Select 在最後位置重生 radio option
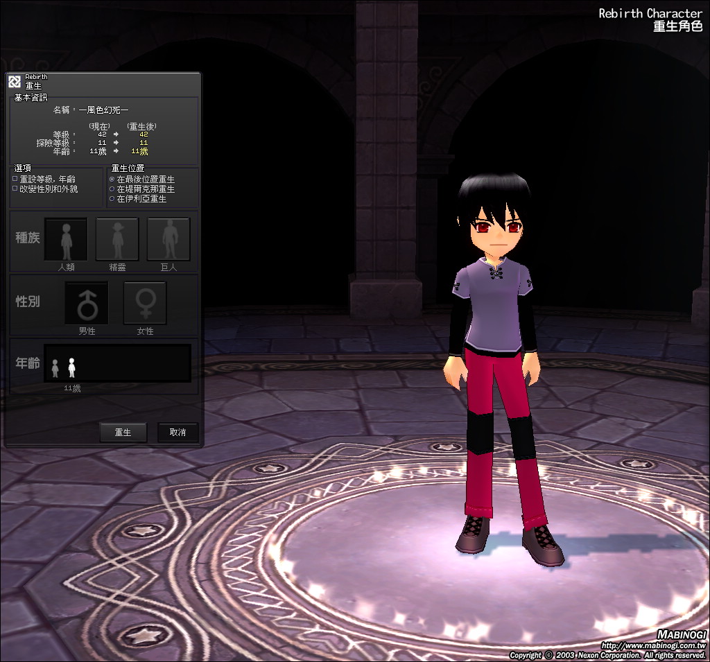The height and width of the screenshot is (662, 710). (112, 179)
